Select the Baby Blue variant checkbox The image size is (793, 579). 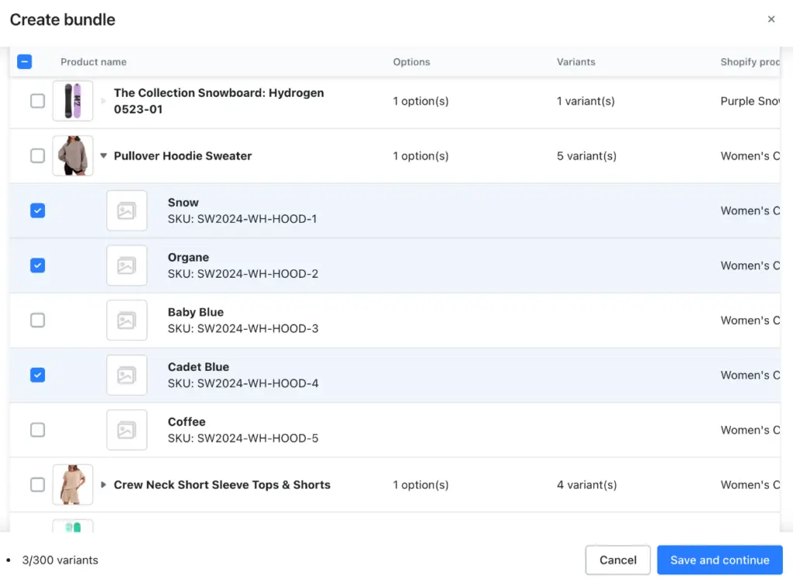click(38, 320)
